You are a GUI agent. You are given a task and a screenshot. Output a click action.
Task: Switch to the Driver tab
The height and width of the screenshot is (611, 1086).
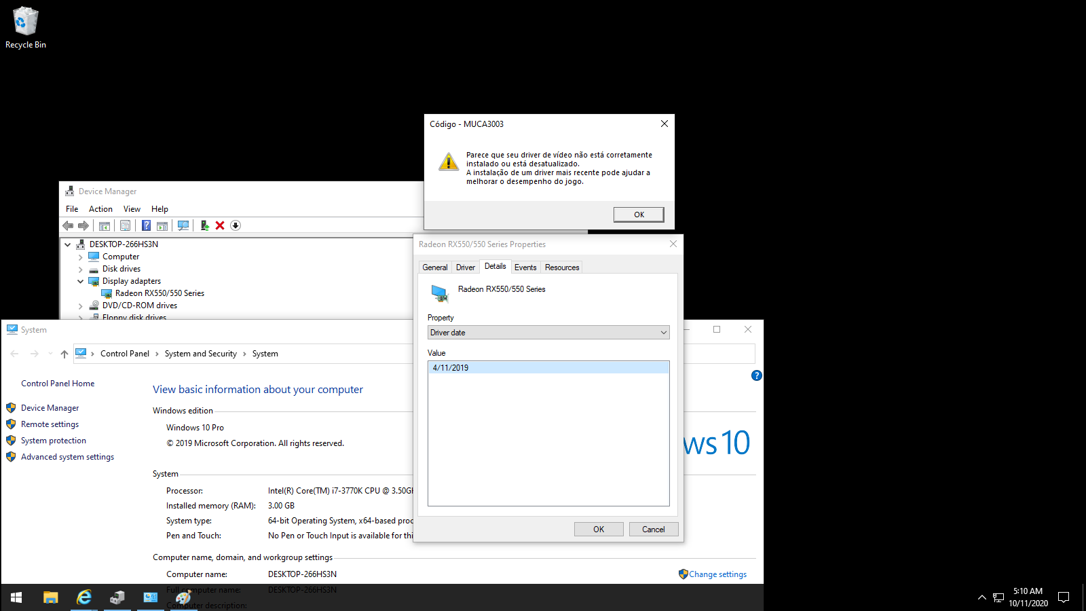(x=465, y=267)
